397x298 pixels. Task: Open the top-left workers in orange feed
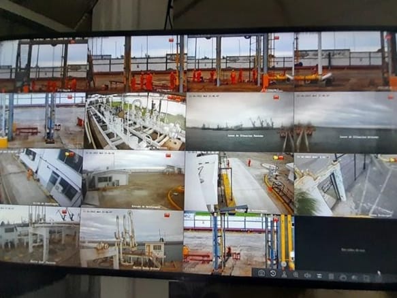tap(44, 65)
